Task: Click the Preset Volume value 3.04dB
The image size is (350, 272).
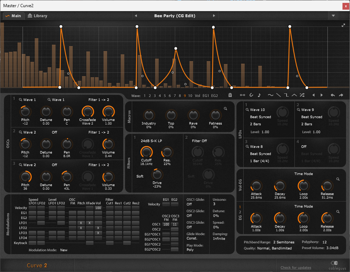Action: [x=332, y=248]
